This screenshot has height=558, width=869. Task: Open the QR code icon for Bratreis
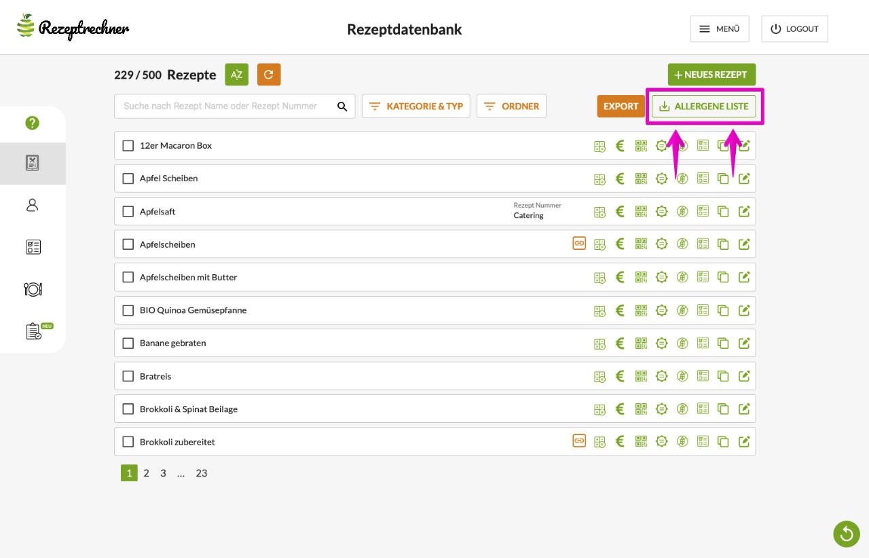[x=641, y=376]
